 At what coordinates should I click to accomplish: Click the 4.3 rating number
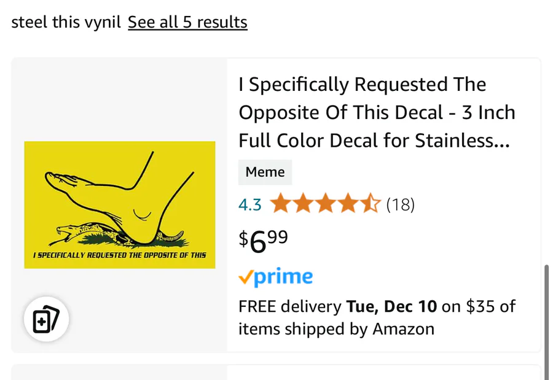250,204
